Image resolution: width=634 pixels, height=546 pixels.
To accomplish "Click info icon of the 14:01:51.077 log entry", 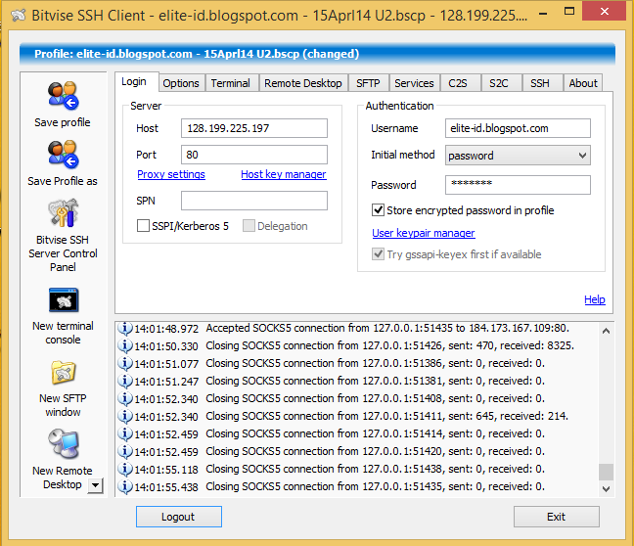I will pyautogui.click(x=125, y=364).
